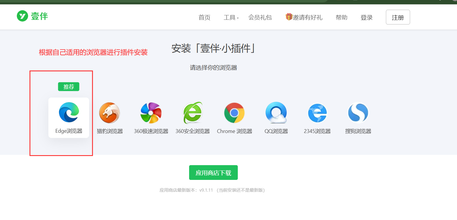Click the 搜狗浏览器 label text
This screenshot has width=457, height=220.
[358, 131]
